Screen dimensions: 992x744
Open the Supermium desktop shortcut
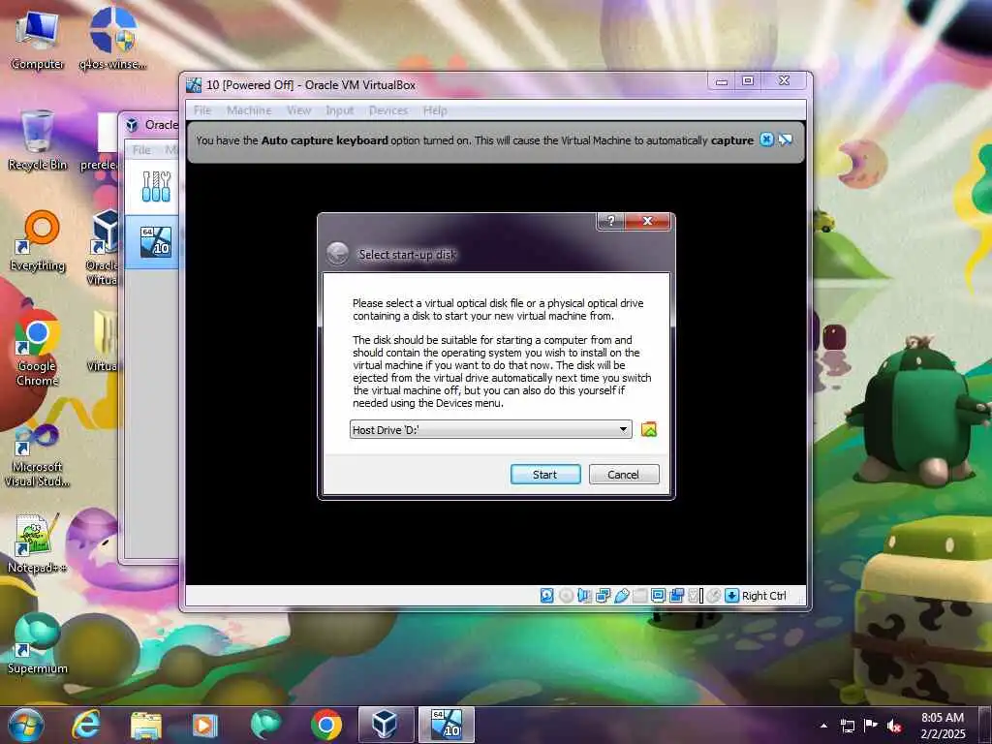click(x=38, y=643)
